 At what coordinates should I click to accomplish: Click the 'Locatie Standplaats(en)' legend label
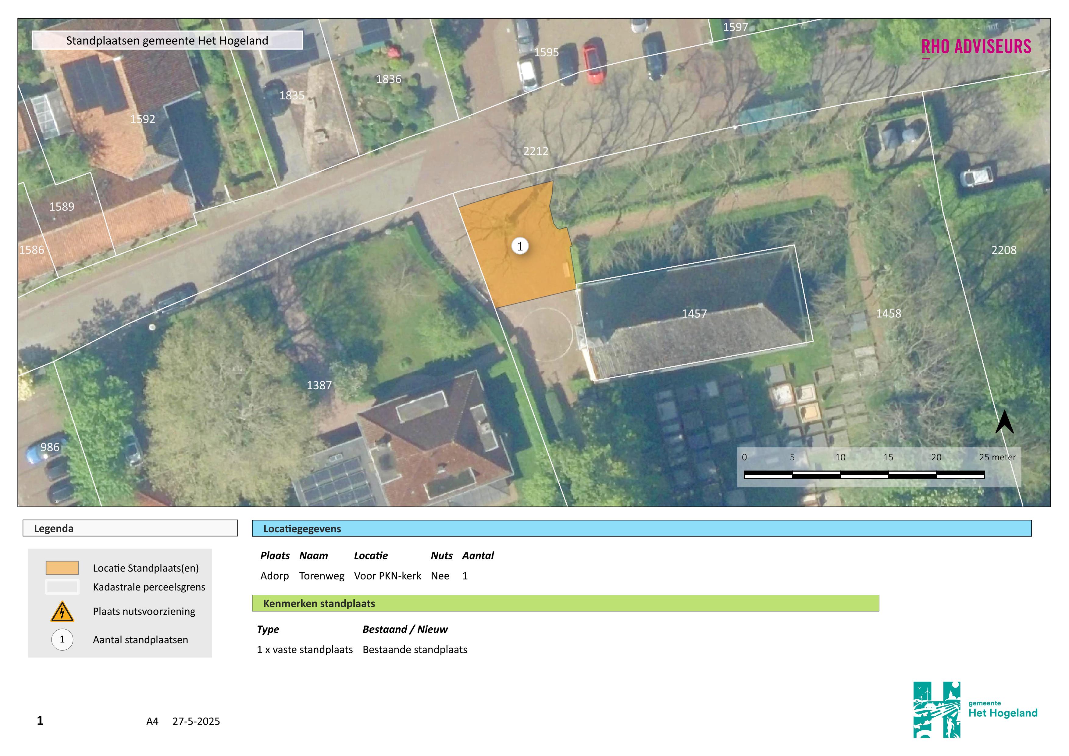click(x=146, y=568)
